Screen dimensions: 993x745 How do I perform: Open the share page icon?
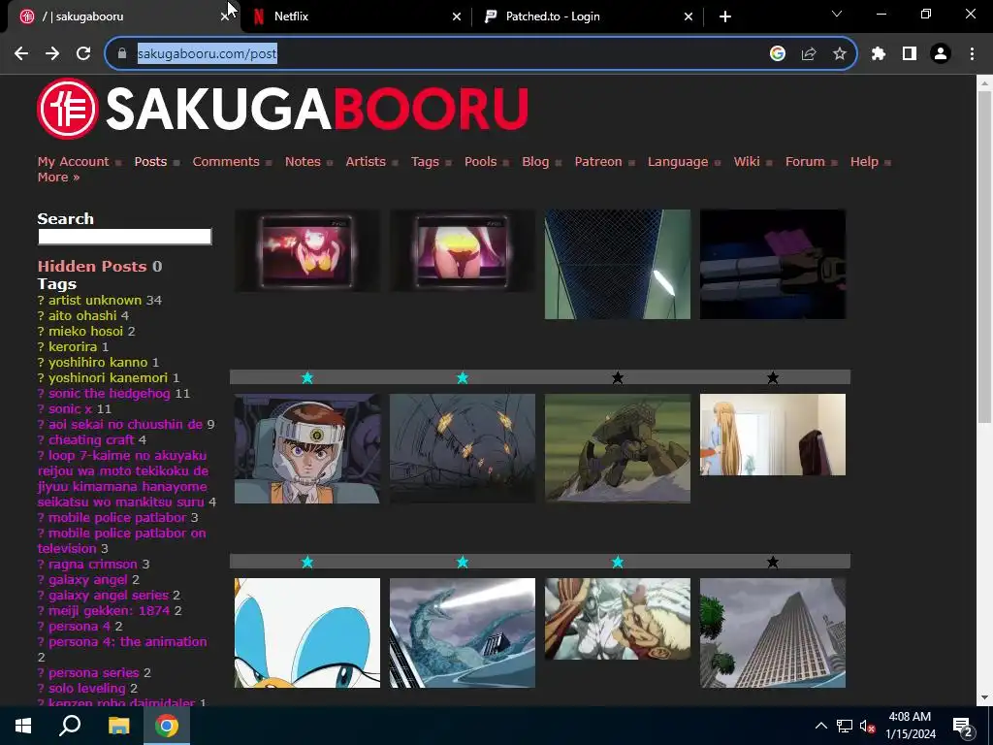pos(809,54)
